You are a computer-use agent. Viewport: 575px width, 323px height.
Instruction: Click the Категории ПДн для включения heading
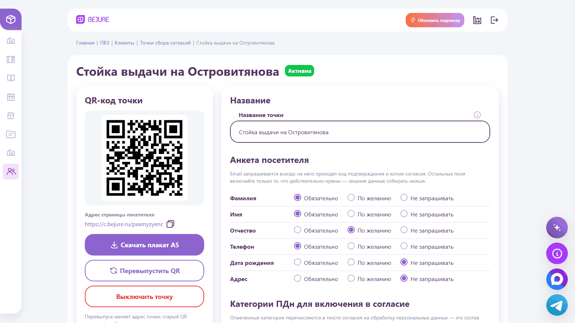(x=320, y=304)
